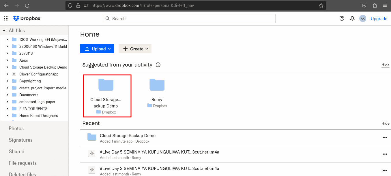This screenshot has width=391, height=176.
Task: Collapse the All files tree
Action: [x=4, y=30]
